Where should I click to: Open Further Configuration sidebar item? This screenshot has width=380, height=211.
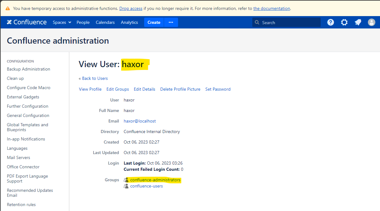click(28, 106)
